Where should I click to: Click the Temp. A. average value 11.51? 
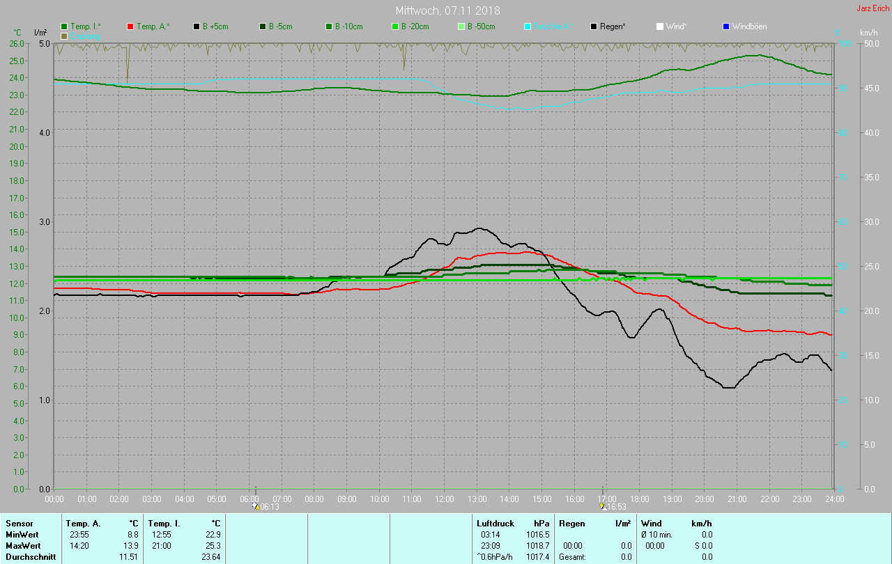tap(129, 556)
